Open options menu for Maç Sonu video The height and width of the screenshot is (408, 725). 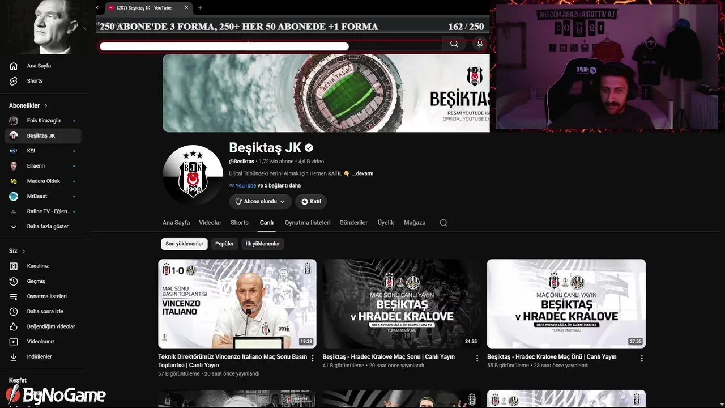coord(477,358)
